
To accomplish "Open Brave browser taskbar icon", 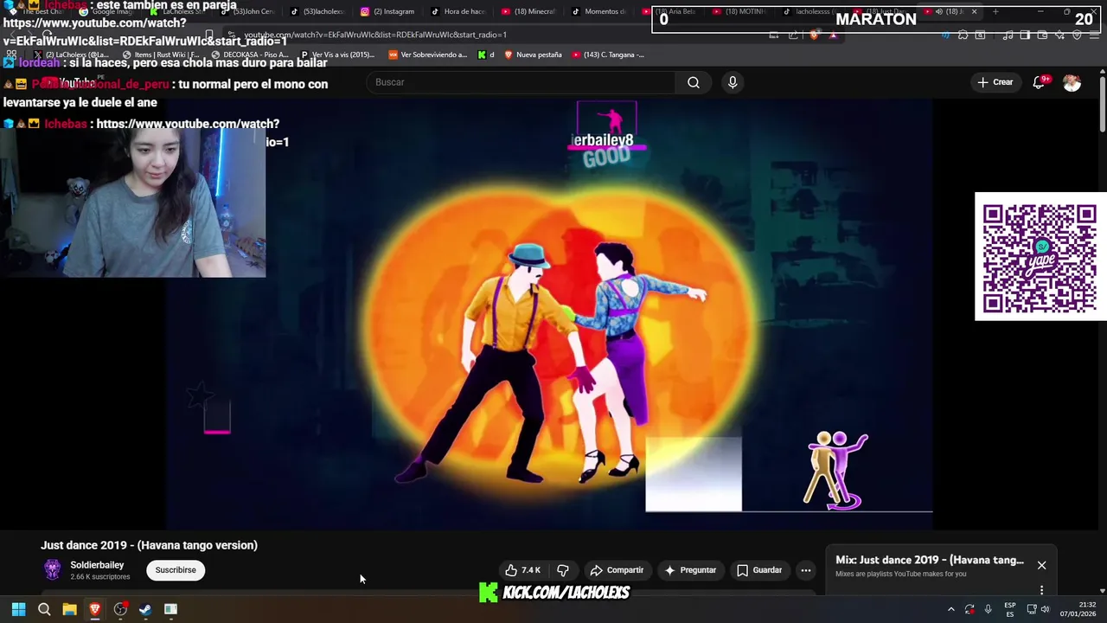I will tap(95, 609).
